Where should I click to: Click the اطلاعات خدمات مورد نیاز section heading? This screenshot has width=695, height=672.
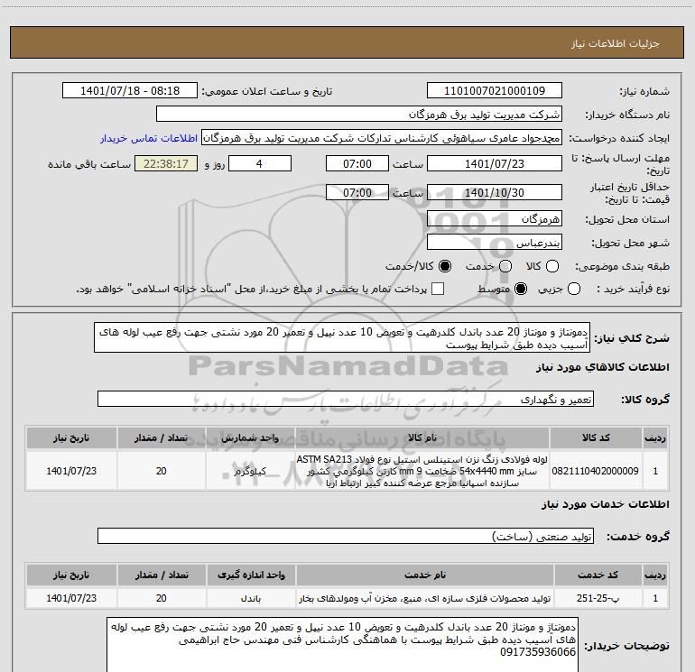tap(606, 504)
